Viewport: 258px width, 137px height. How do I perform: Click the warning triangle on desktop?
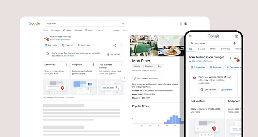(x=48, y=53)
